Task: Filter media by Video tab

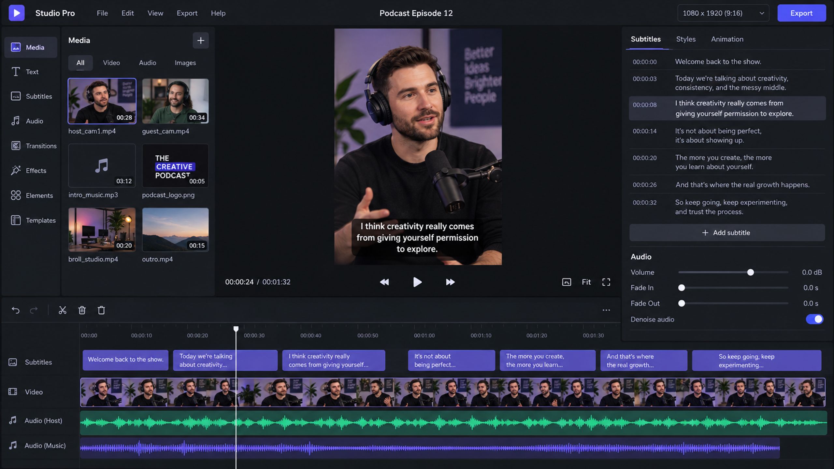Action: pos(111,63)
